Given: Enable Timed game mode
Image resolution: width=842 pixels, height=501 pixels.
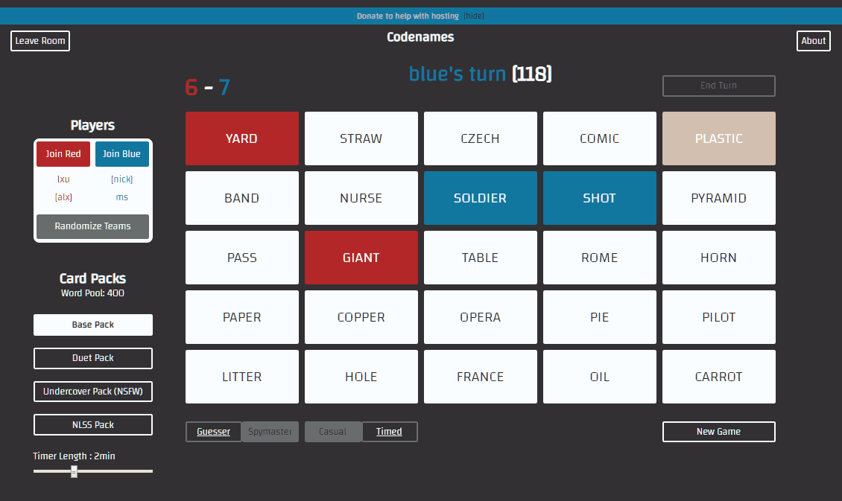Looking at the screenshot, I should pyautogui.click(x=389, y=432).
